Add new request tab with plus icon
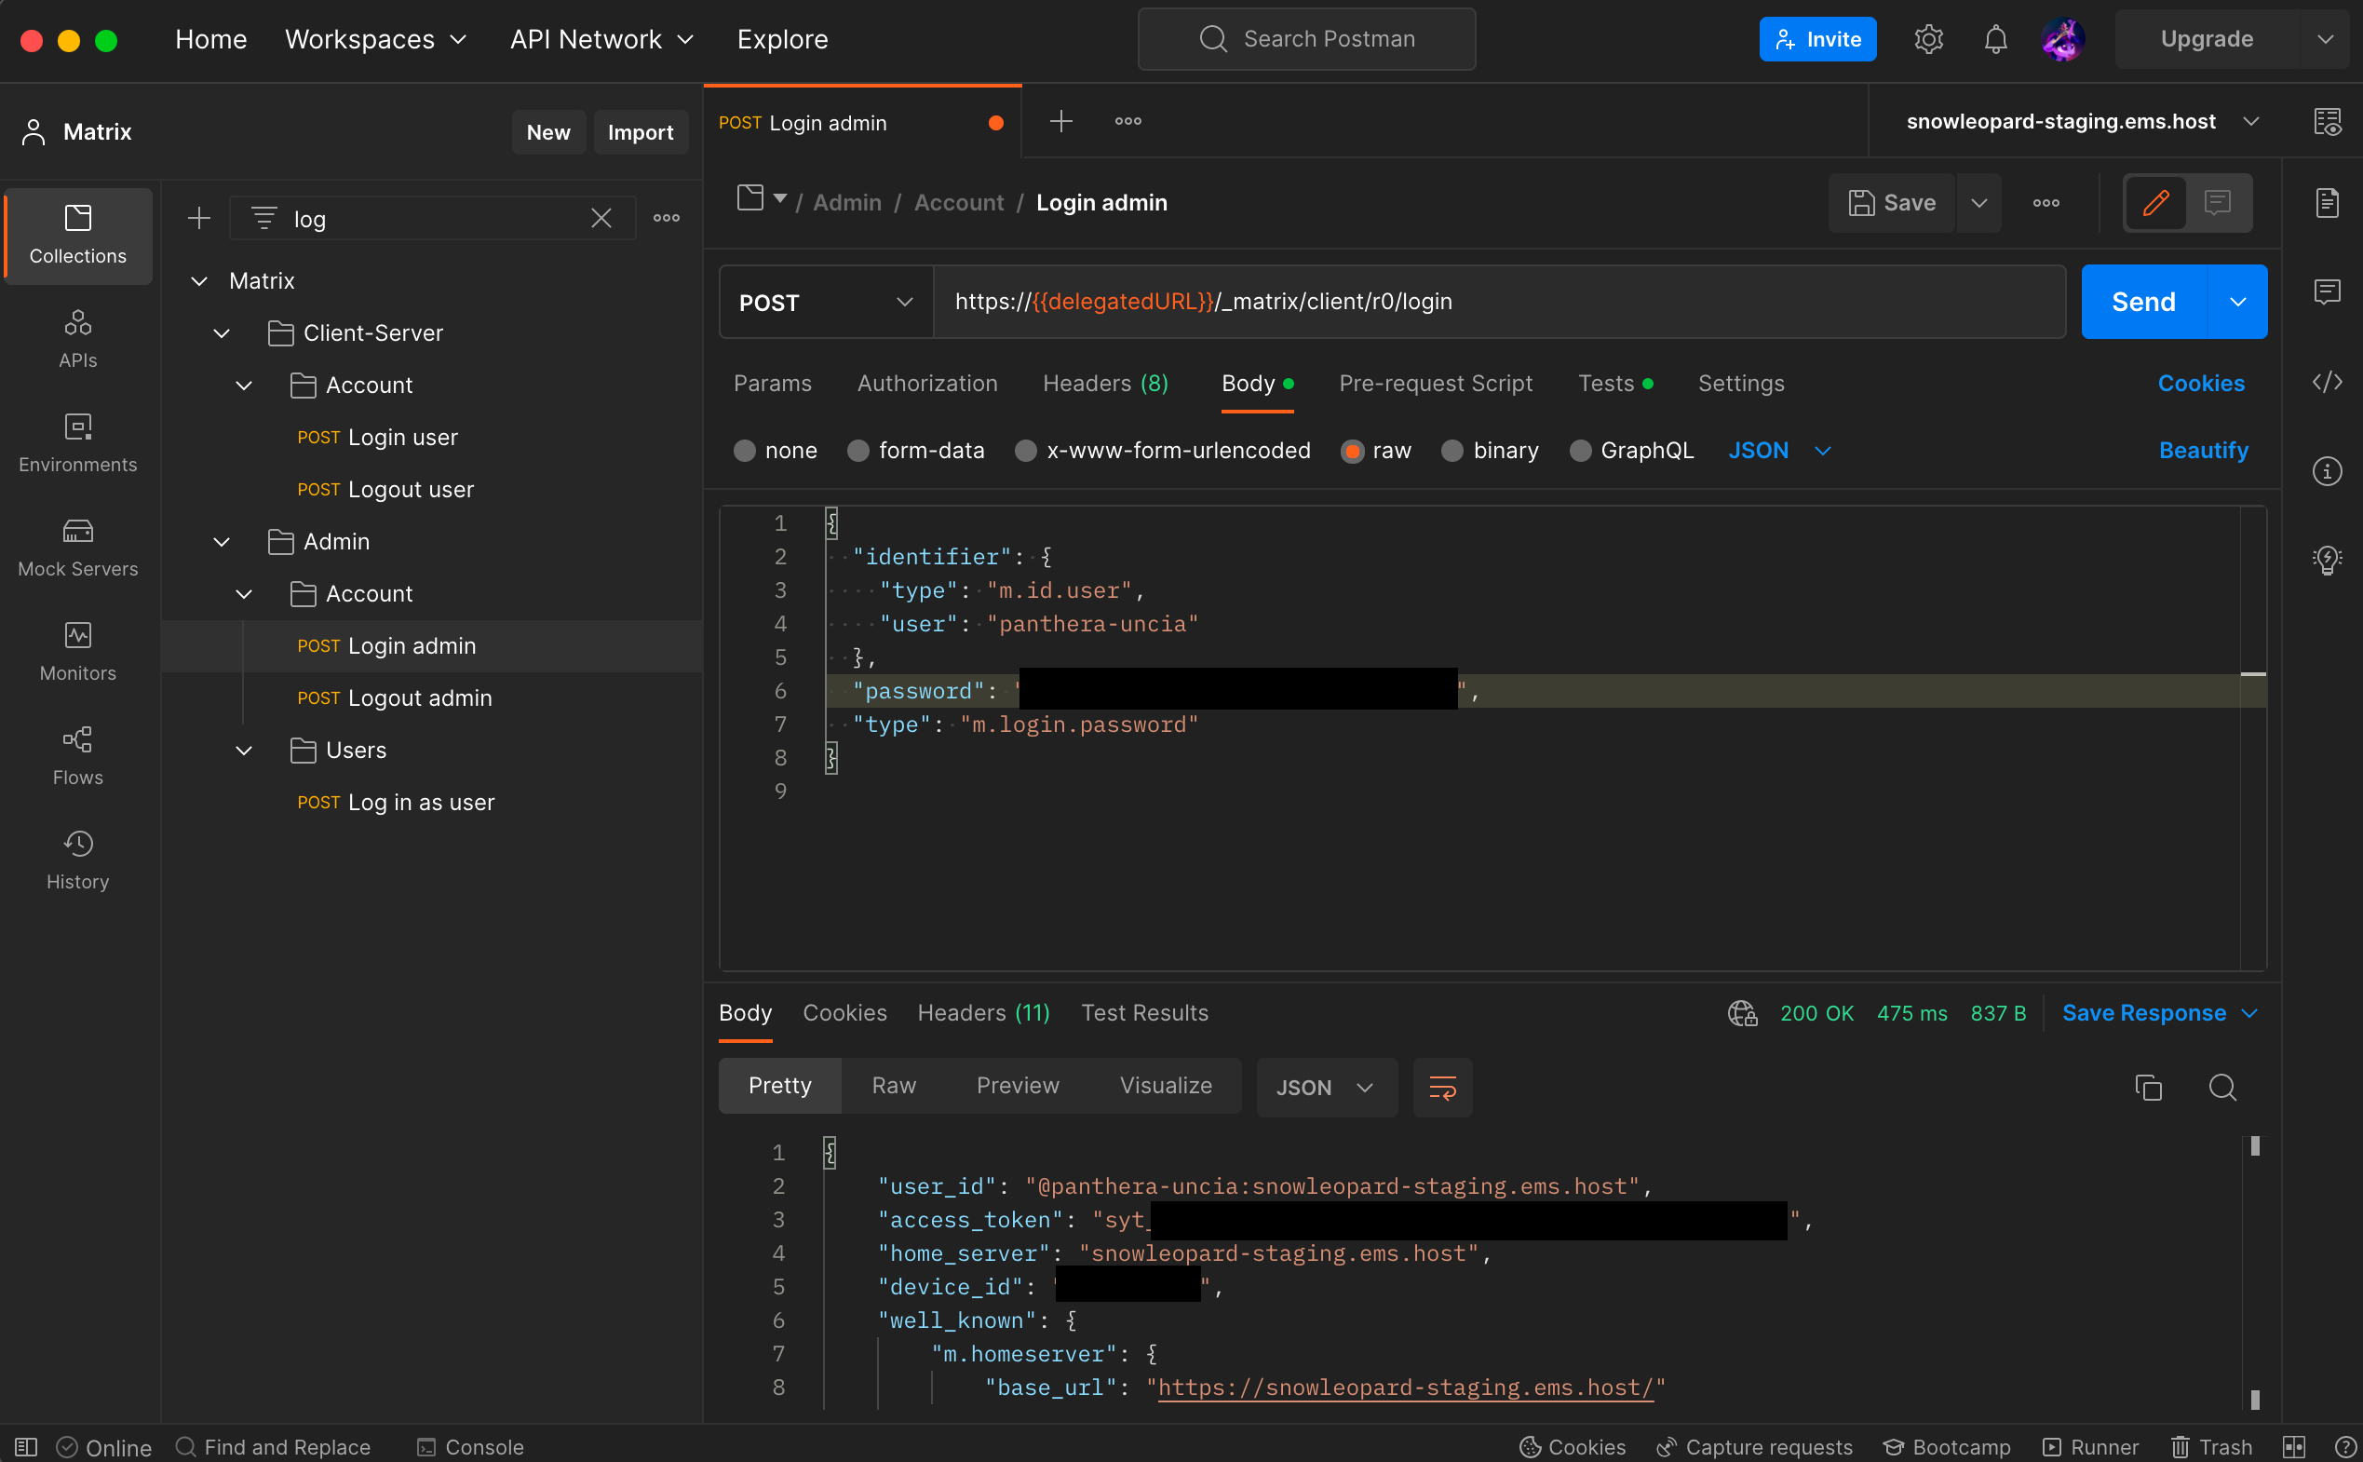This screenshot has width=2363, height=1462. pyautogui.click(x=1061, y=121)
